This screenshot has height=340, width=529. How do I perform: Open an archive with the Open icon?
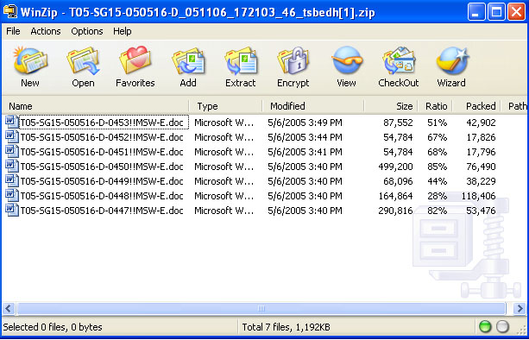click(x=83, y=61)
